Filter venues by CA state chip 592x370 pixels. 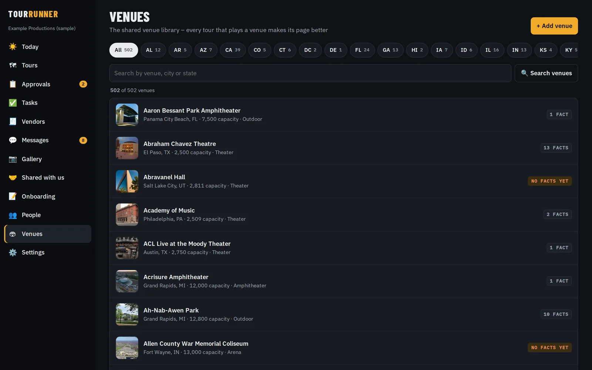[x=233, y=50]
